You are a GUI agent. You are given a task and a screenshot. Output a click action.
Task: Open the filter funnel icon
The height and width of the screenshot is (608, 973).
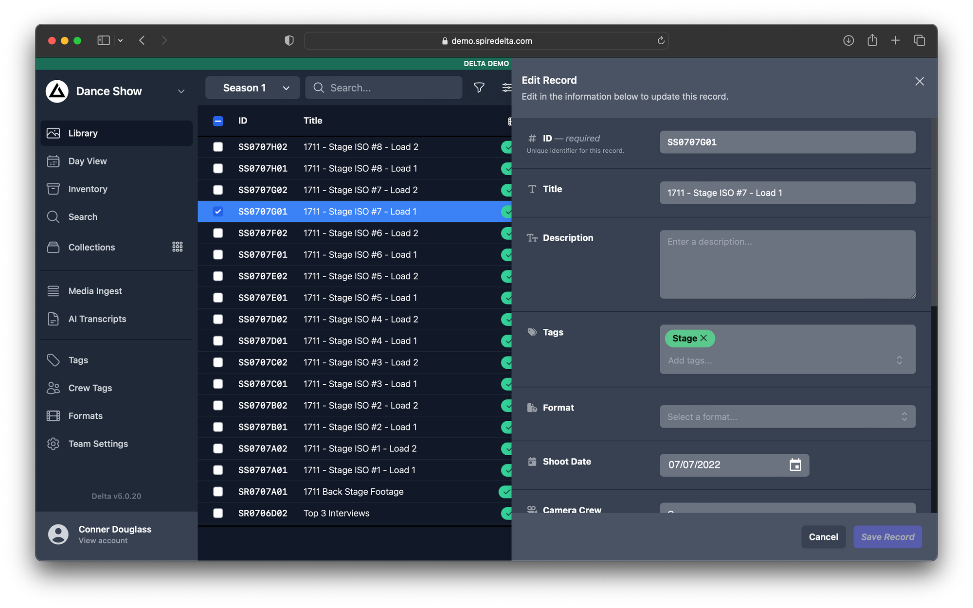pos(479,88)
